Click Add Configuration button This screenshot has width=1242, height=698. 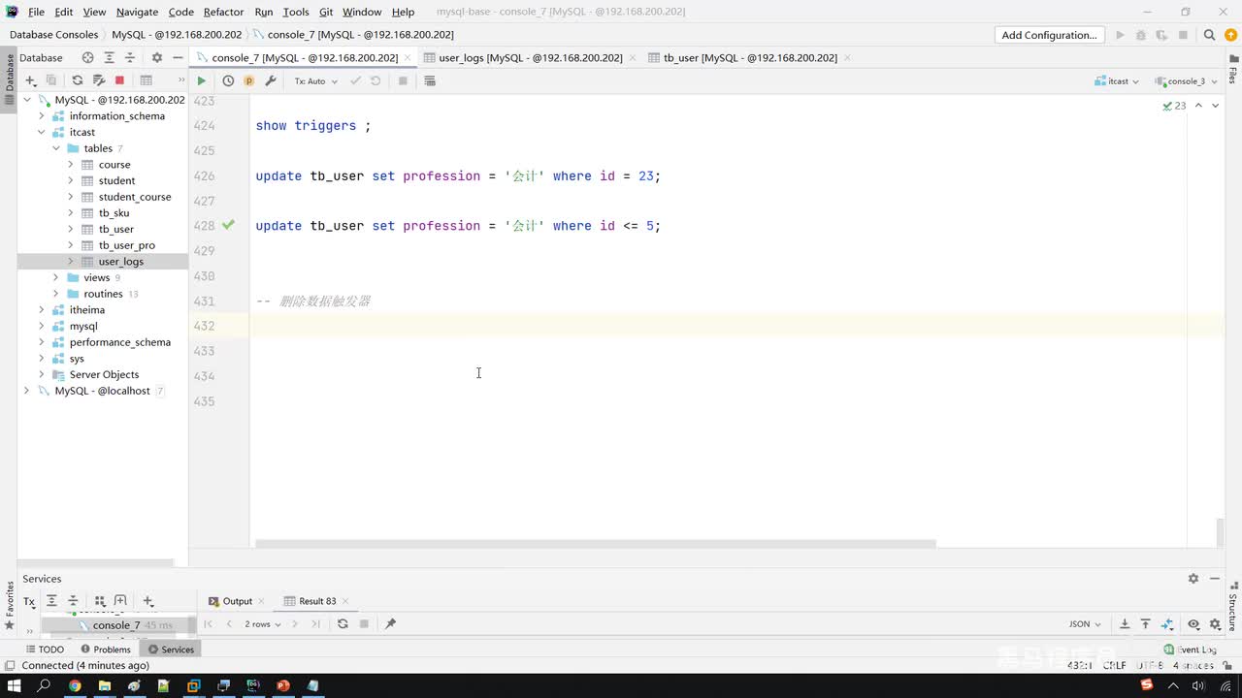click(x=1049, y=35)
